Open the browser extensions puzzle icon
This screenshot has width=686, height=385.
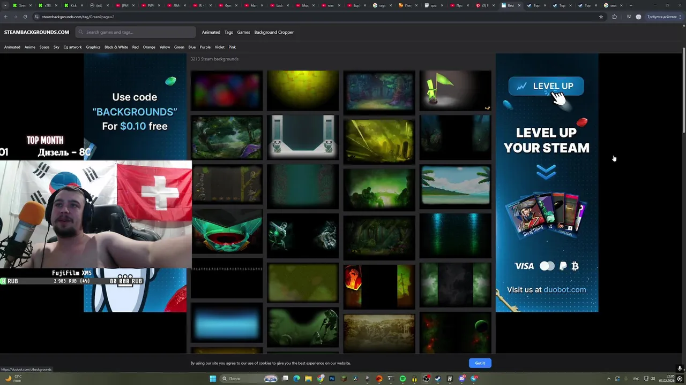[x=614, y=17]
